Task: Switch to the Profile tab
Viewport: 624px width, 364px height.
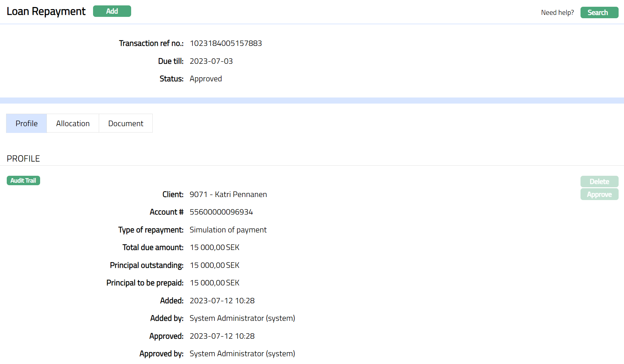Action: pyautogui.click(x=27, y=123)
